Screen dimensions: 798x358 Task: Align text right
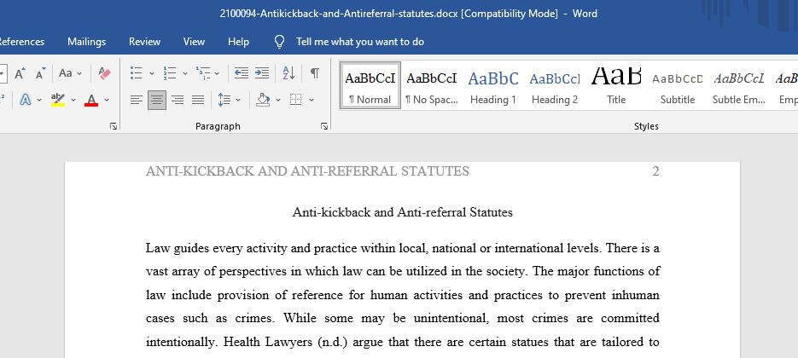click(x=178, y=100)
